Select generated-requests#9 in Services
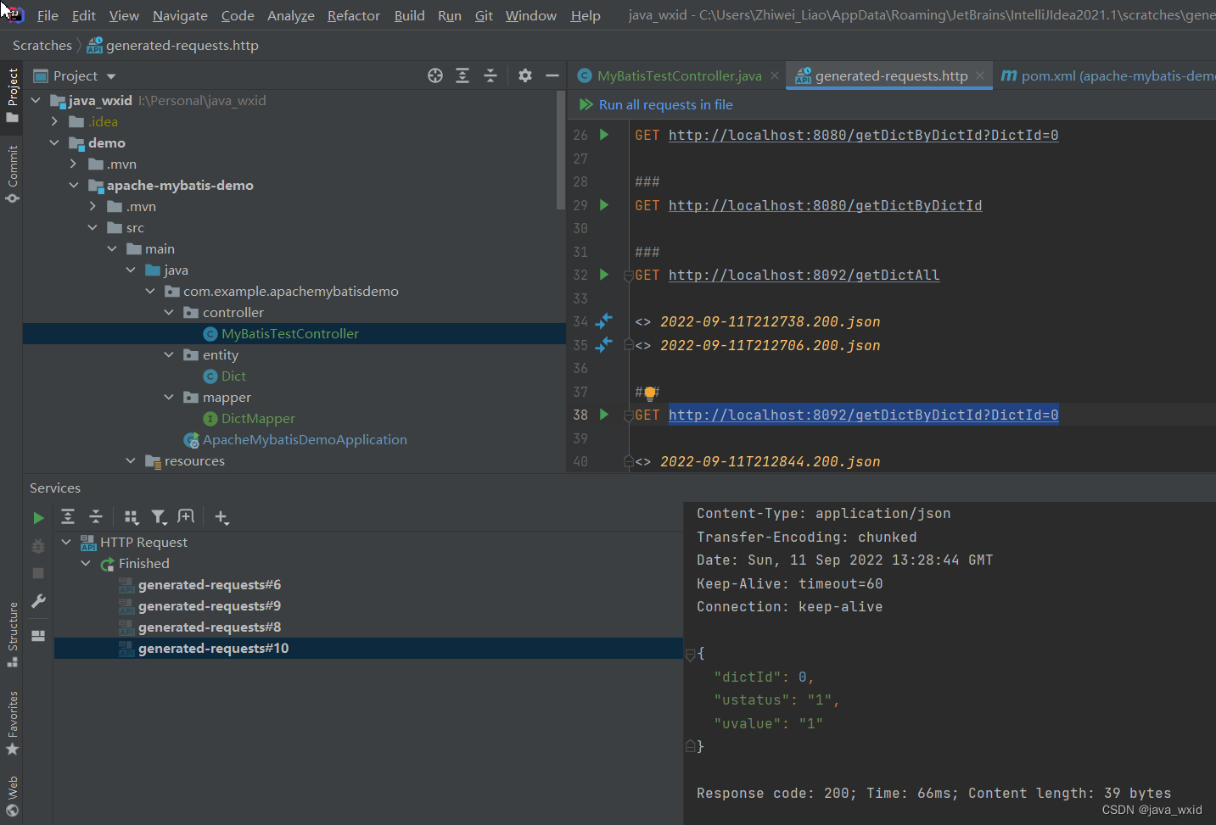Viewport: 1216px width, 825px height. tap(210, 605)
